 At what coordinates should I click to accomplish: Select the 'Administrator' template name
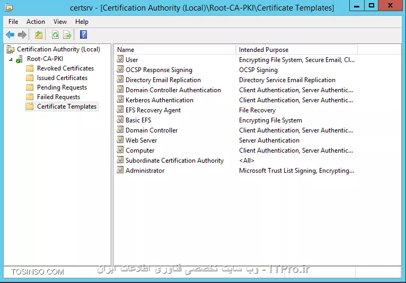pyautogui.click(x=145, y=171)
